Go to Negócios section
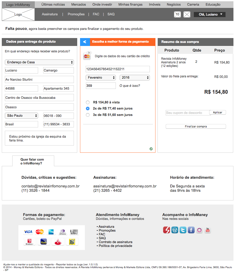The image size is (236, 275). pos(174,5)
